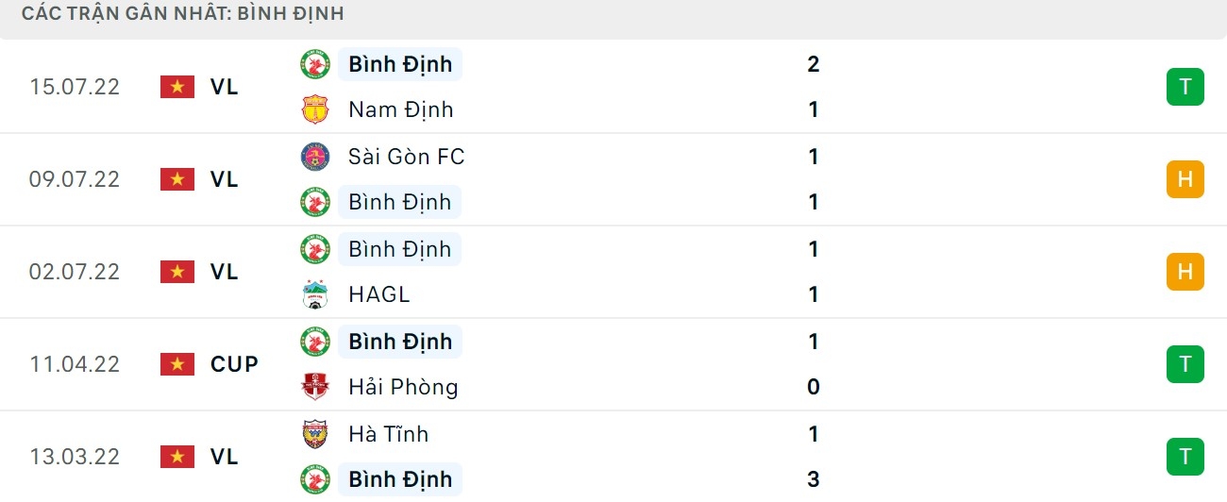Select the CUP competition label

point(234,364)
